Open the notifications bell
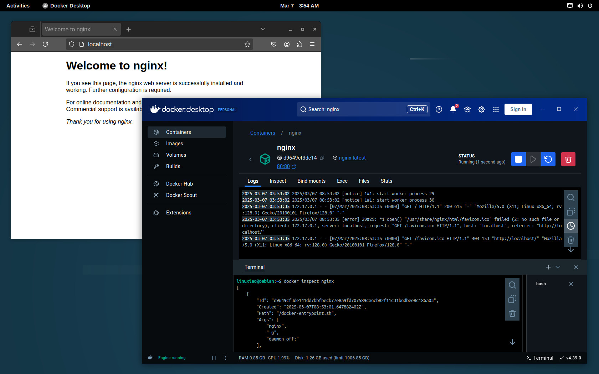The width and height of the screenshot is (599, 374). pos(453,109)
